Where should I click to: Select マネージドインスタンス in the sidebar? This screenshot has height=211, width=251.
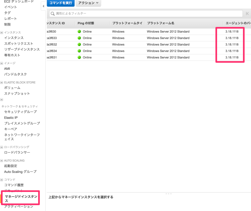tap(20, 198)
